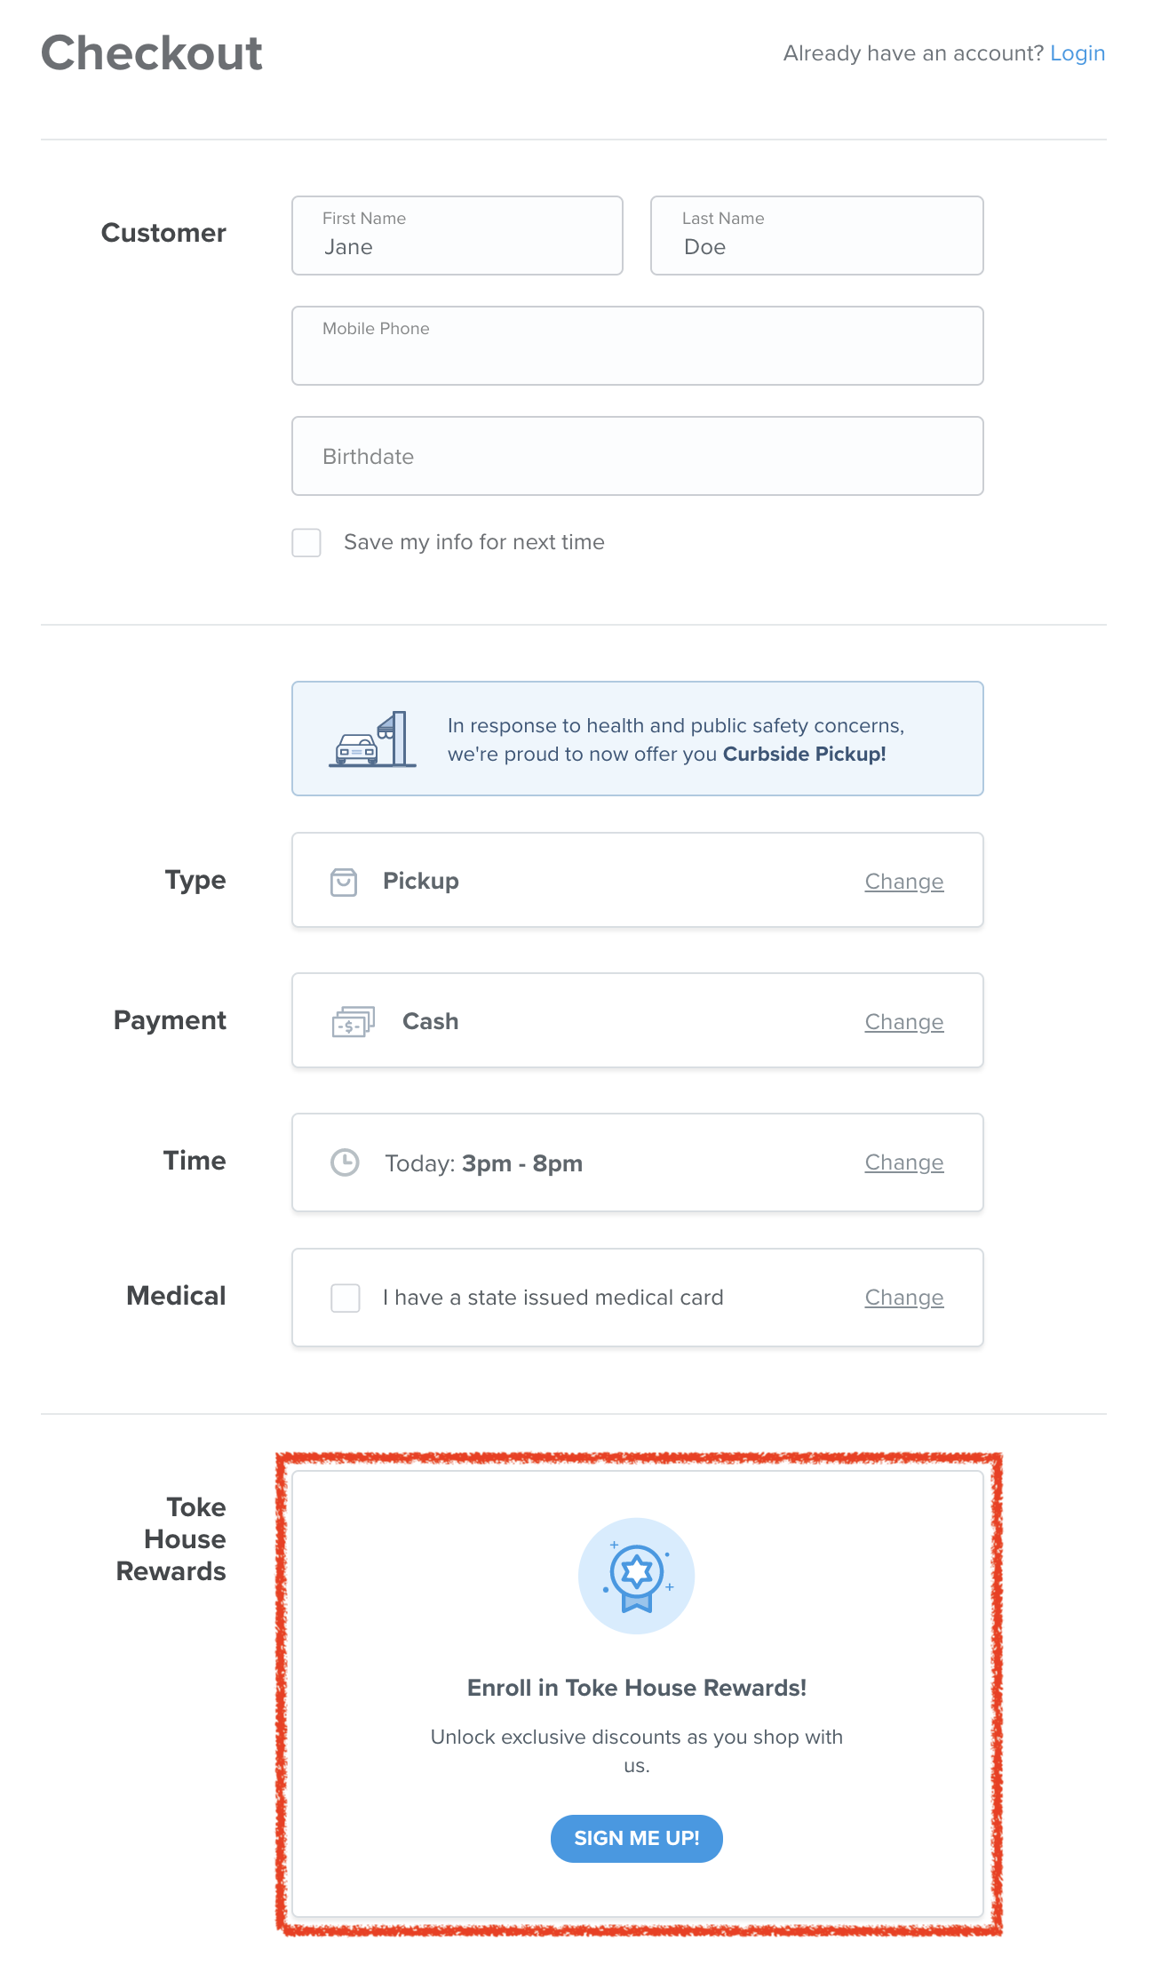Viewport: 1153px width, 1973px height.
Task: Open the Login page
Action: [x=1077, y=53]
